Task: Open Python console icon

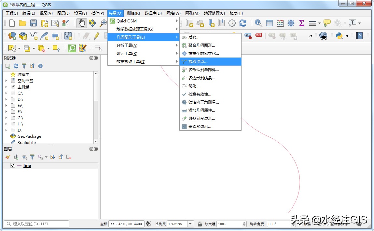Action: click(x=339, y=36)
